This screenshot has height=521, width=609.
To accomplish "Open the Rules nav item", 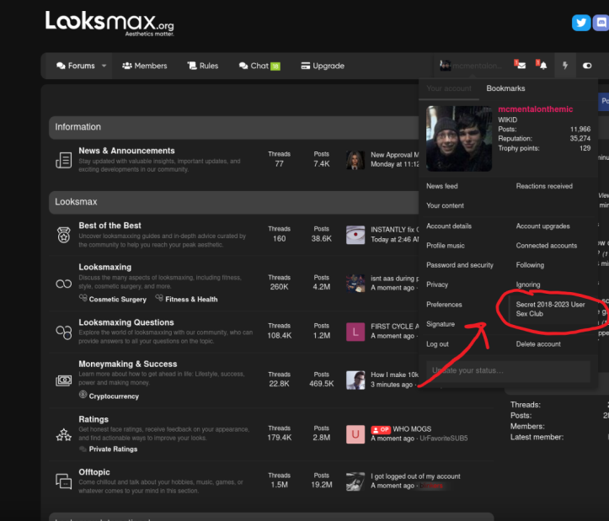I will [203, 66].
